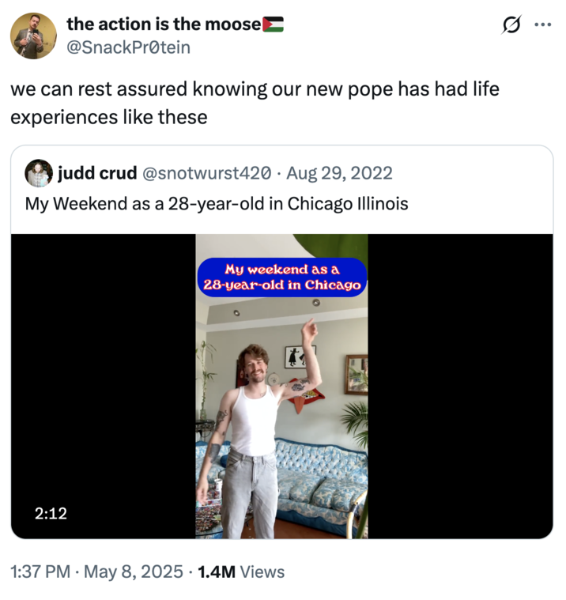Click the tweet author's profile picture
This screenshot has height=600, width=566.
pyautogui.click(x=33, y=36)
